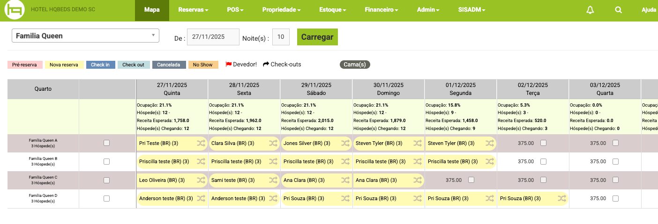The image size is (658, 224).
Task: Open the notifications bell
Action: click(590, 10)
